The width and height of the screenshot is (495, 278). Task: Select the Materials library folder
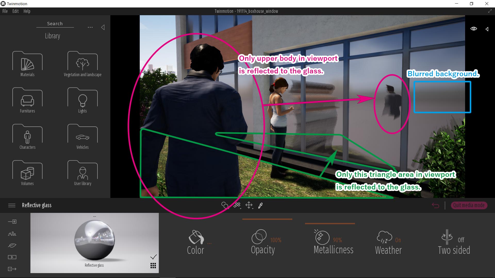[27, 64]
